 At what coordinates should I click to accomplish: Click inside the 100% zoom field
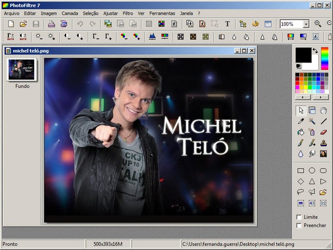(x=291, y=24)
